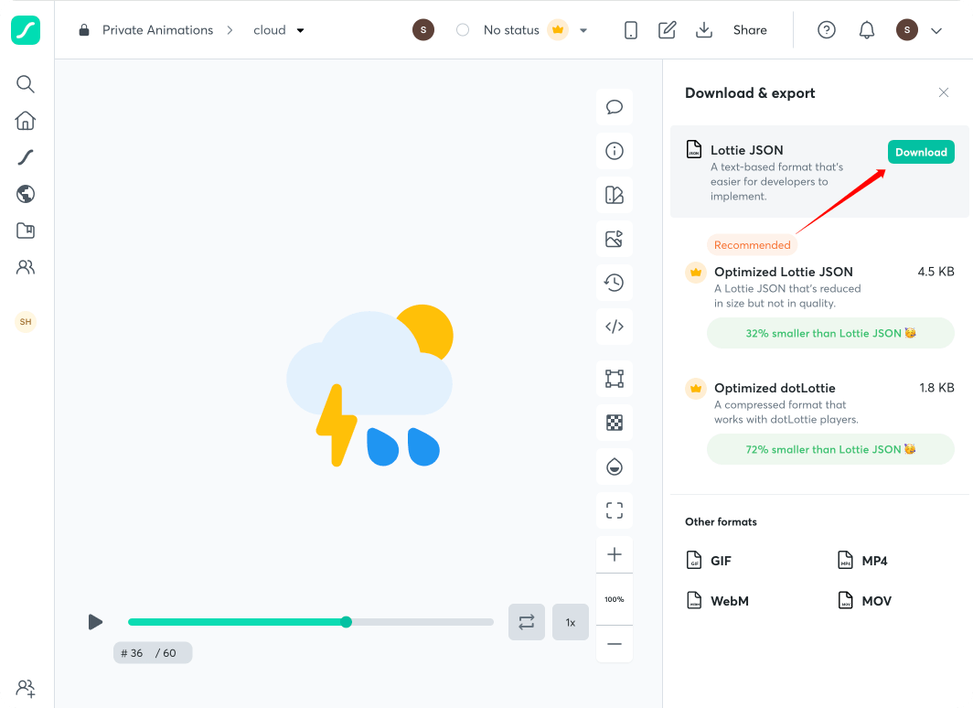Play the cloud animation

coord(95,622)
